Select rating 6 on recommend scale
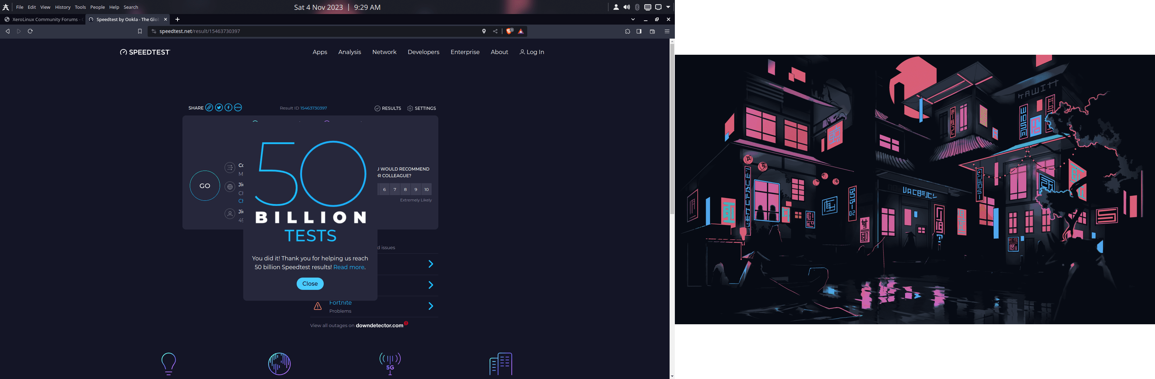 tap(384, 189)
